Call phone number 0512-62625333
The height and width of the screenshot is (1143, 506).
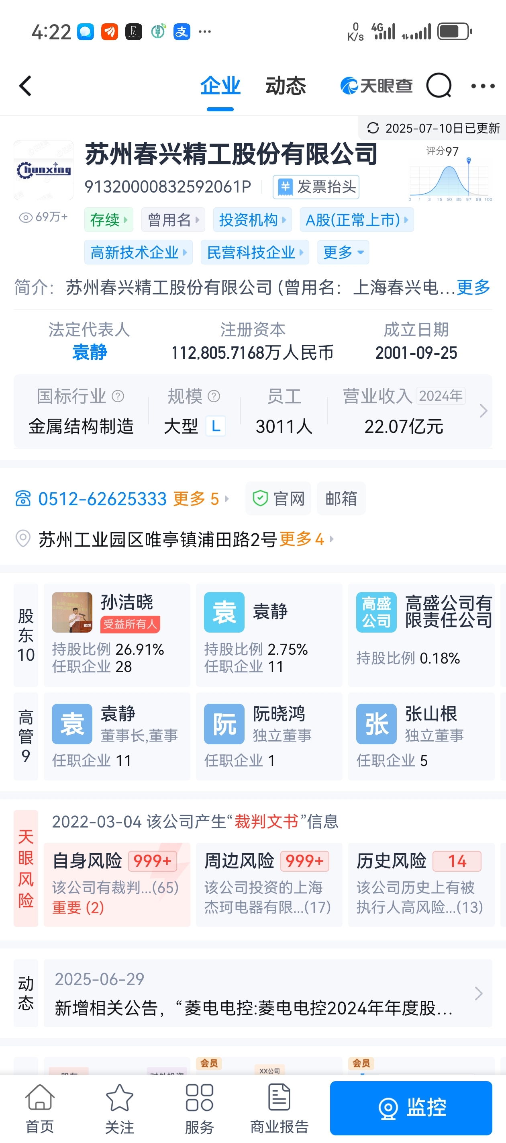[102, 498]
